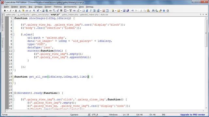209x117 pixels.
Task: Apply bold formatting with the B icon
Action: coord(5,11)
